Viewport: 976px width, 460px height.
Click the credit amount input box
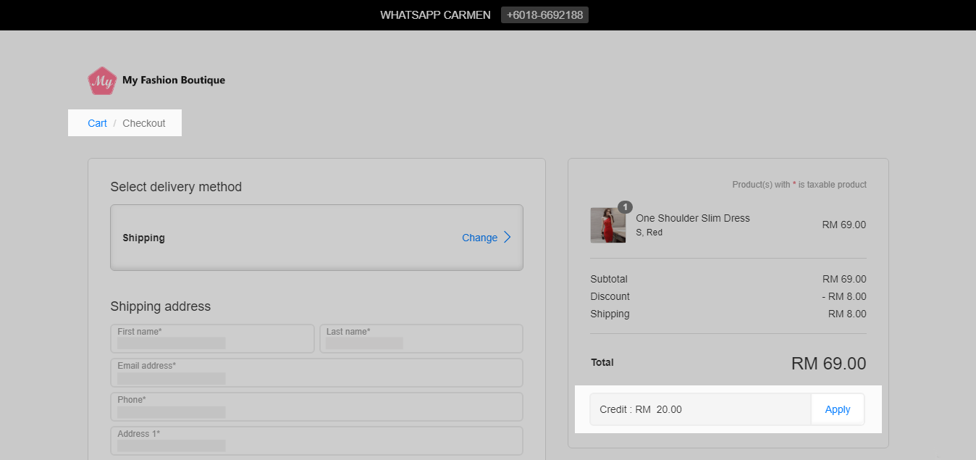[701, 409]
